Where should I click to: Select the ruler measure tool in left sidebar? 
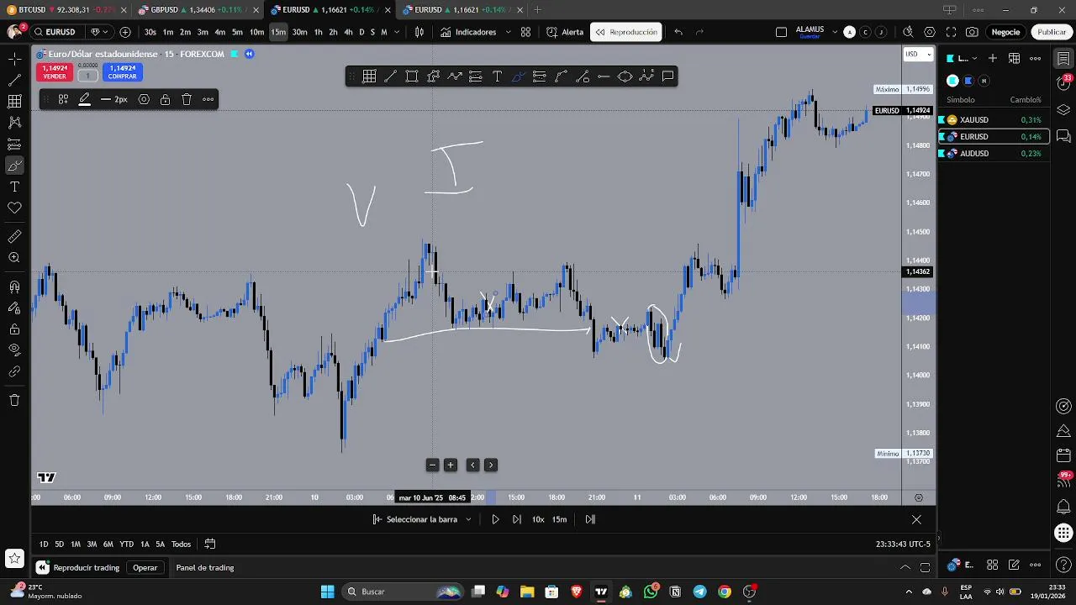pos(14,237)
